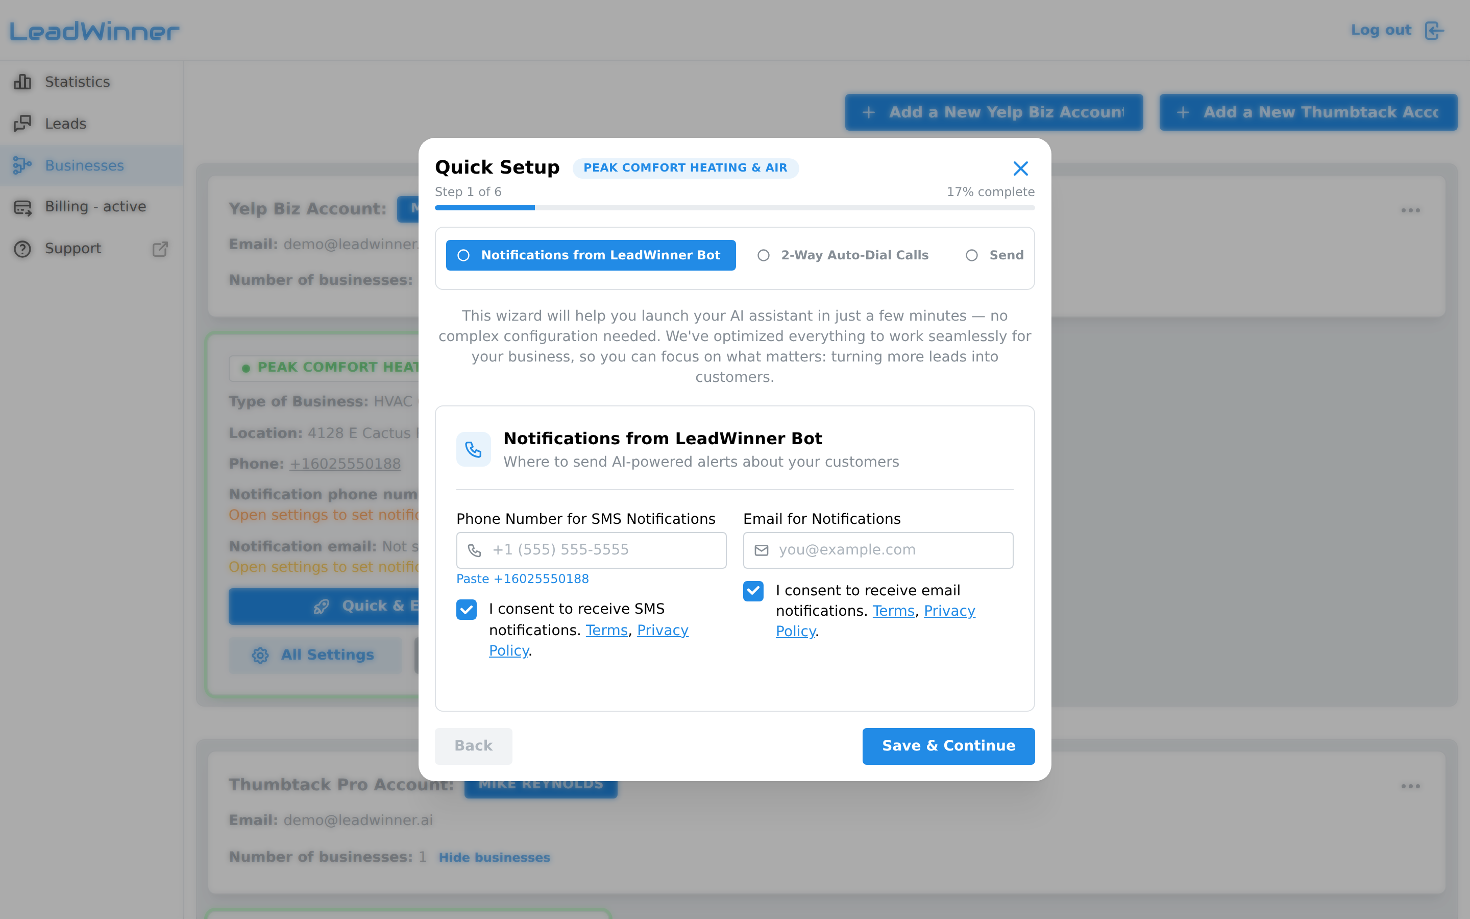The image size is (1470, 919).
Task: Toggle SMS notifications consent checkbox
Action: (467, 610)
